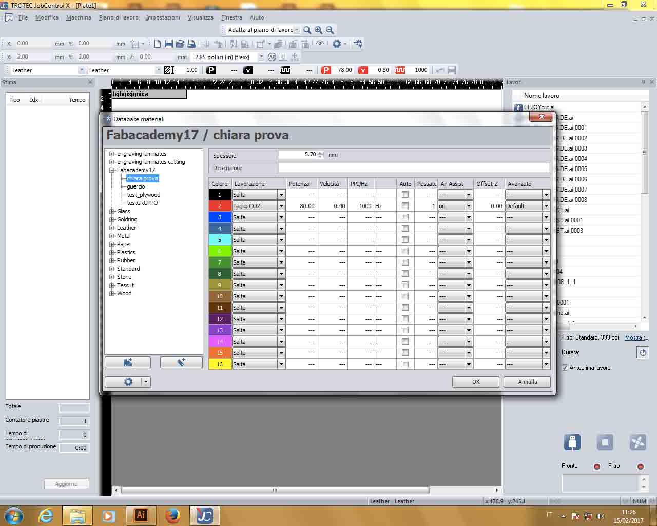Click the AF autofocus icon
The image size is (657, 526).
[x=272, y=57]
